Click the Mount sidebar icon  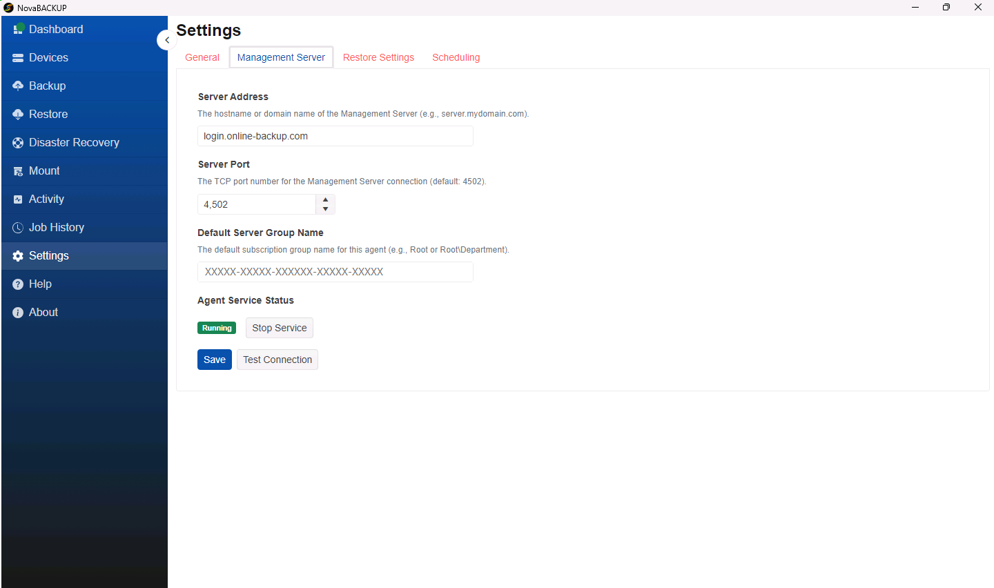pyautogui.click(x=18, y=171)
